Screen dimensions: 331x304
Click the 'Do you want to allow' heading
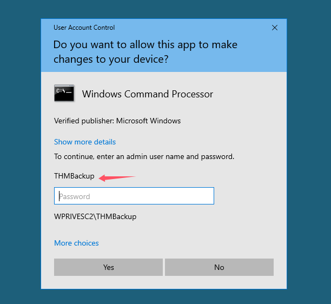[x=145, y=44]
